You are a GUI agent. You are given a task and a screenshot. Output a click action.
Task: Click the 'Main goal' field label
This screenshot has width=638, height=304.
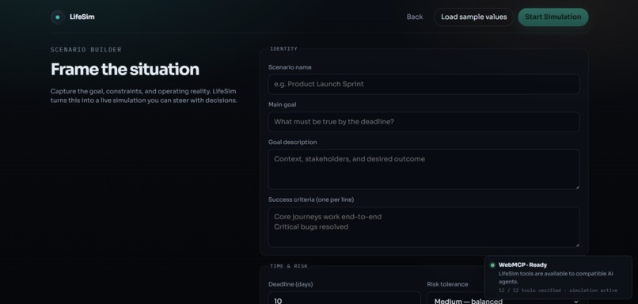[282, 104]
